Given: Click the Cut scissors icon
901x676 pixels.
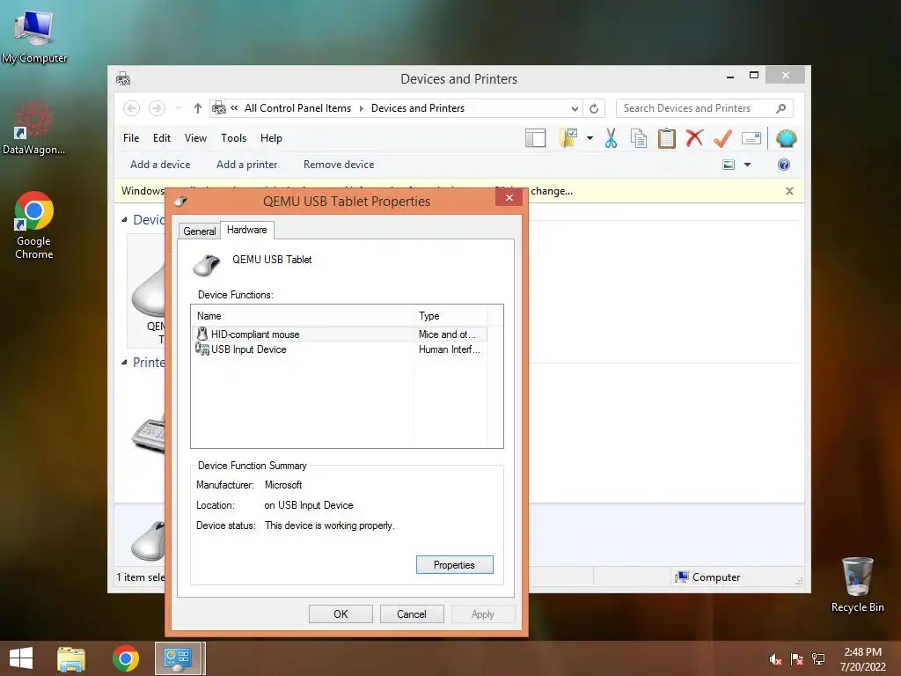Looking at the screenshot, I should point(611,138).
